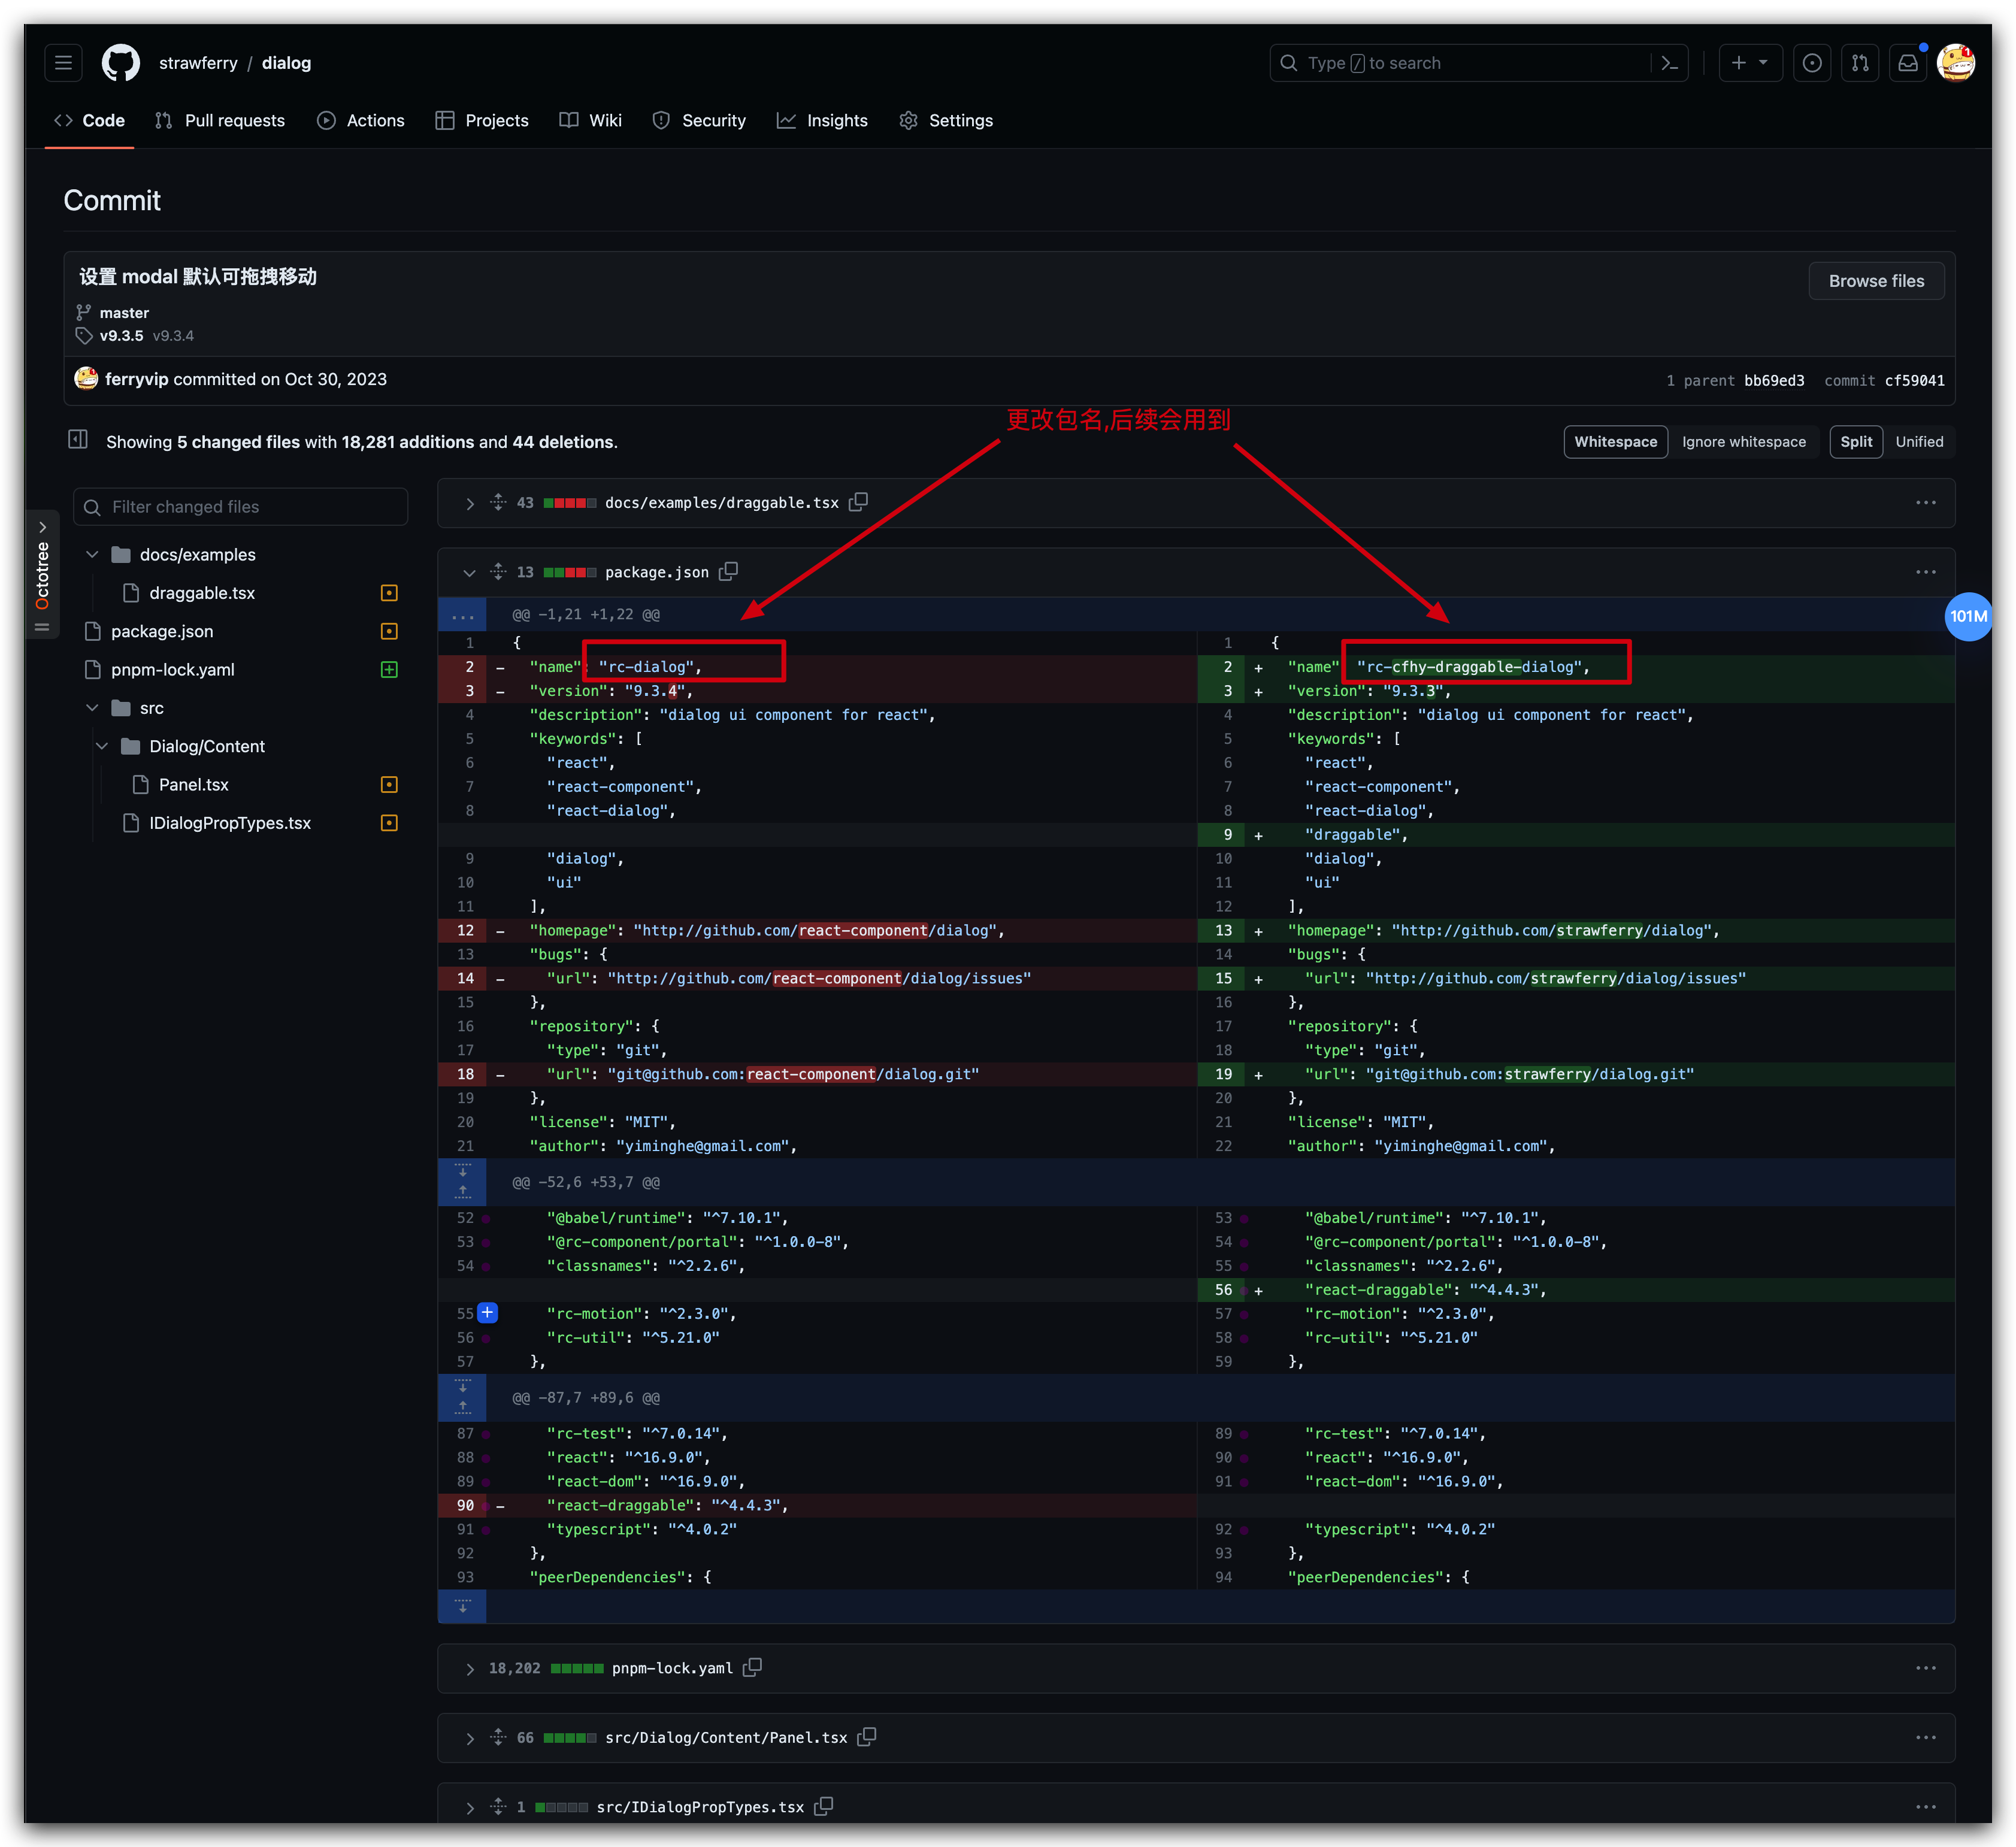Expand the pnpm-lock.yaml diff
The image size is (2016, 1847).
click(x=469, y=1669)
